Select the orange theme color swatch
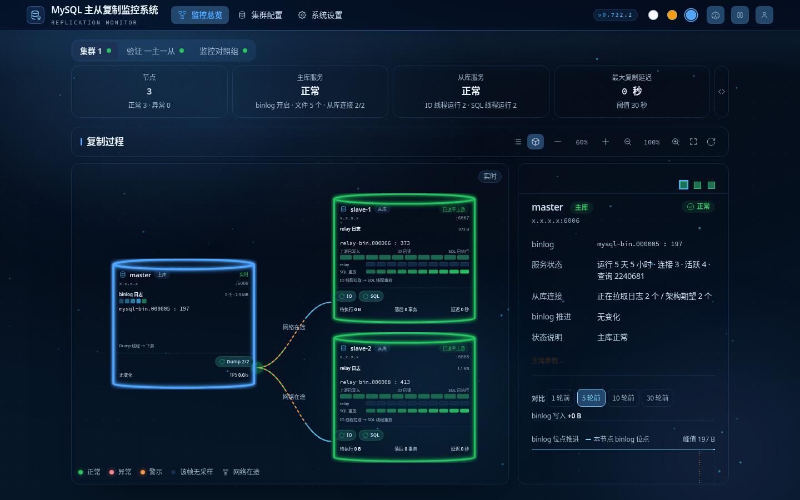The image size is (800, 500). click(x=672, y=15)
